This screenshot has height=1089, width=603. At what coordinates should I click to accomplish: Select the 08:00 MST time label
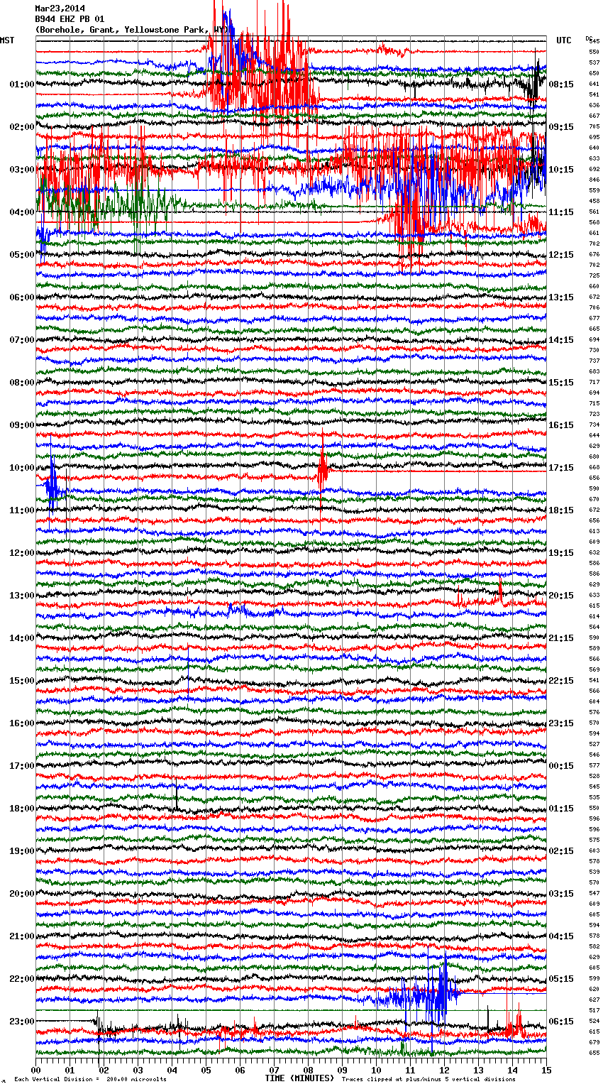click(22, 383)
